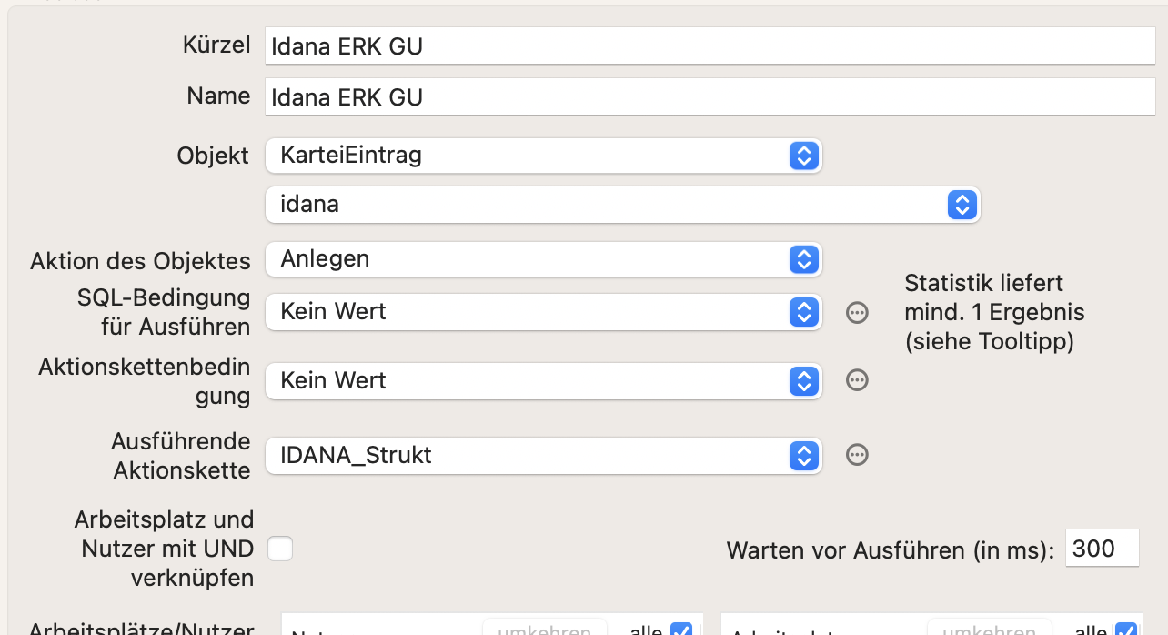Screen dimensions: 1168x635
Task: Click the KarteiEintrag dropdown arrow icon
Action: coord(803,156)
